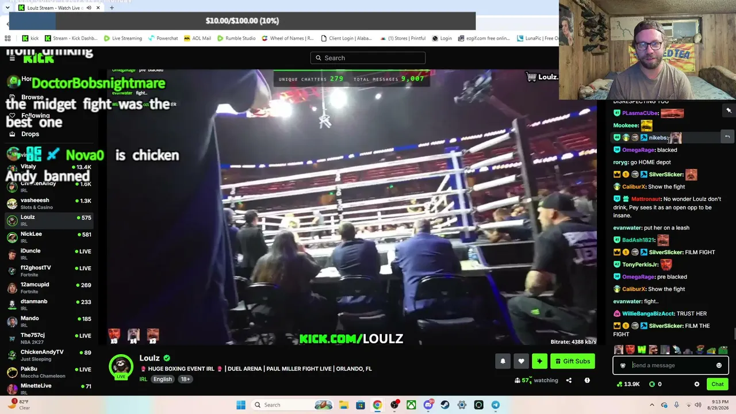Open dtanmanb channel in the sidebar

coord(49,304)
